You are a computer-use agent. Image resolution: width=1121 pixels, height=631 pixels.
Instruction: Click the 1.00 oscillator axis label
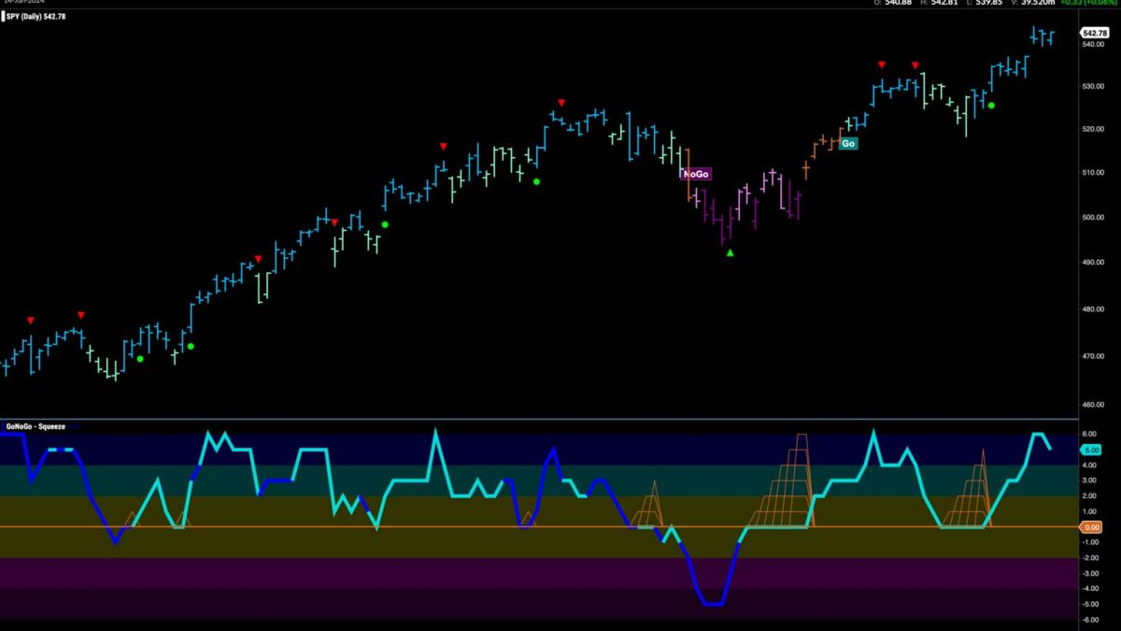(x=1088, y=511)
